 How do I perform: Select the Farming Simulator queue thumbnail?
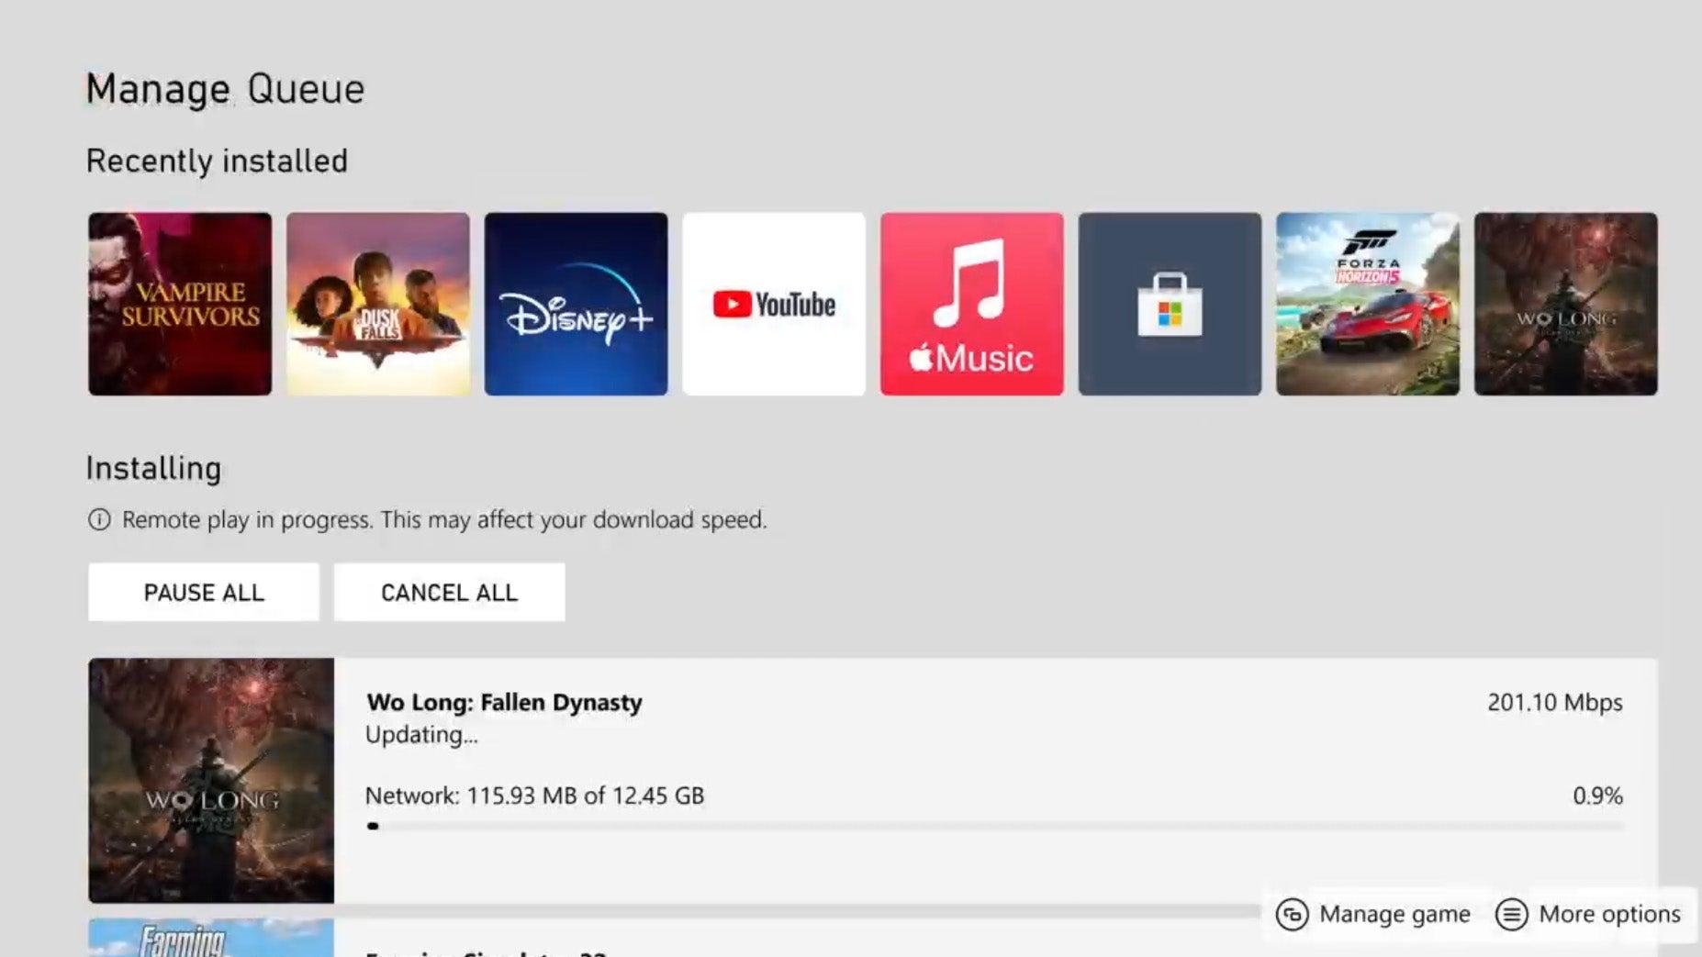[x=211, y=938]
